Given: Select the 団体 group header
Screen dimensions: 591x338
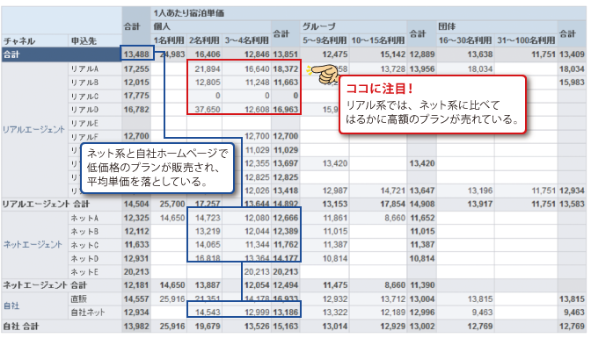Looking at the screenshot, I should [447, 26].
